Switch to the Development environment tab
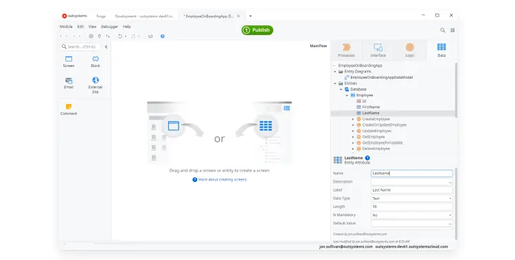 tap(144, 16)
